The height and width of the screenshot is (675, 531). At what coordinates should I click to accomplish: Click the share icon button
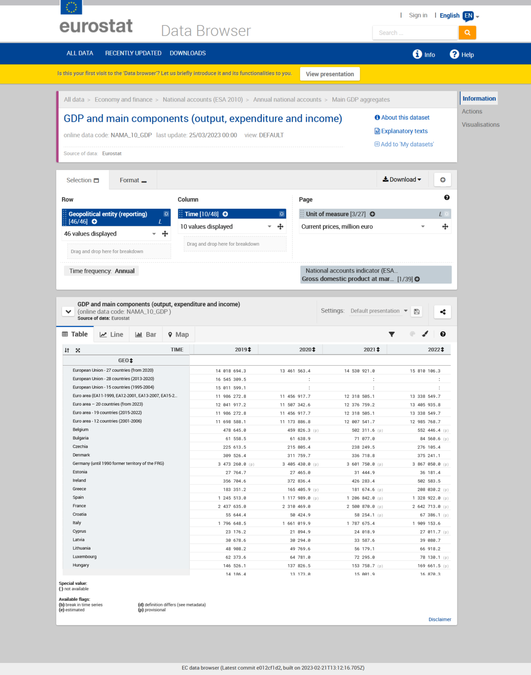(443, 312)
